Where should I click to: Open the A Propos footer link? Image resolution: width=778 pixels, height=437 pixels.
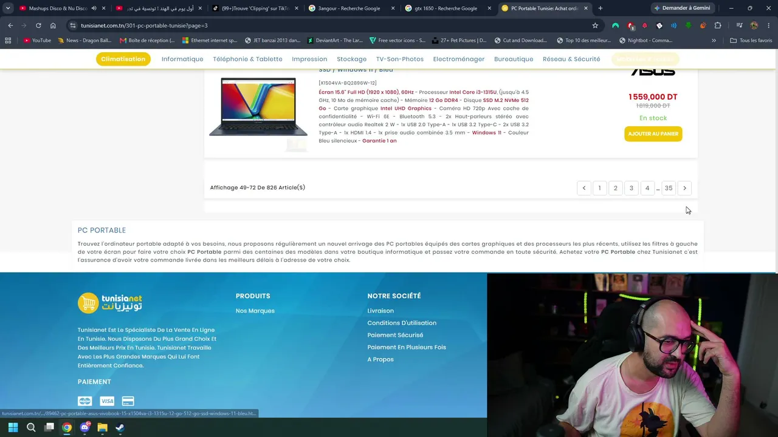(380, 359)
